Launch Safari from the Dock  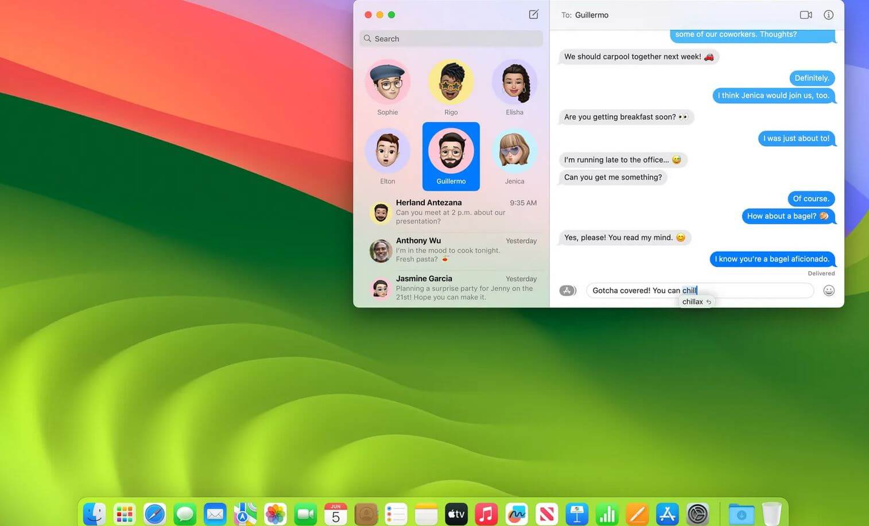click(154, 514)
